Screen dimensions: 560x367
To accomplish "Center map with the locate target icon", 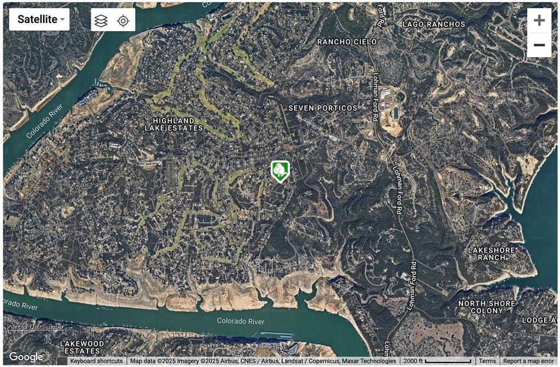I will click(123, 21).
